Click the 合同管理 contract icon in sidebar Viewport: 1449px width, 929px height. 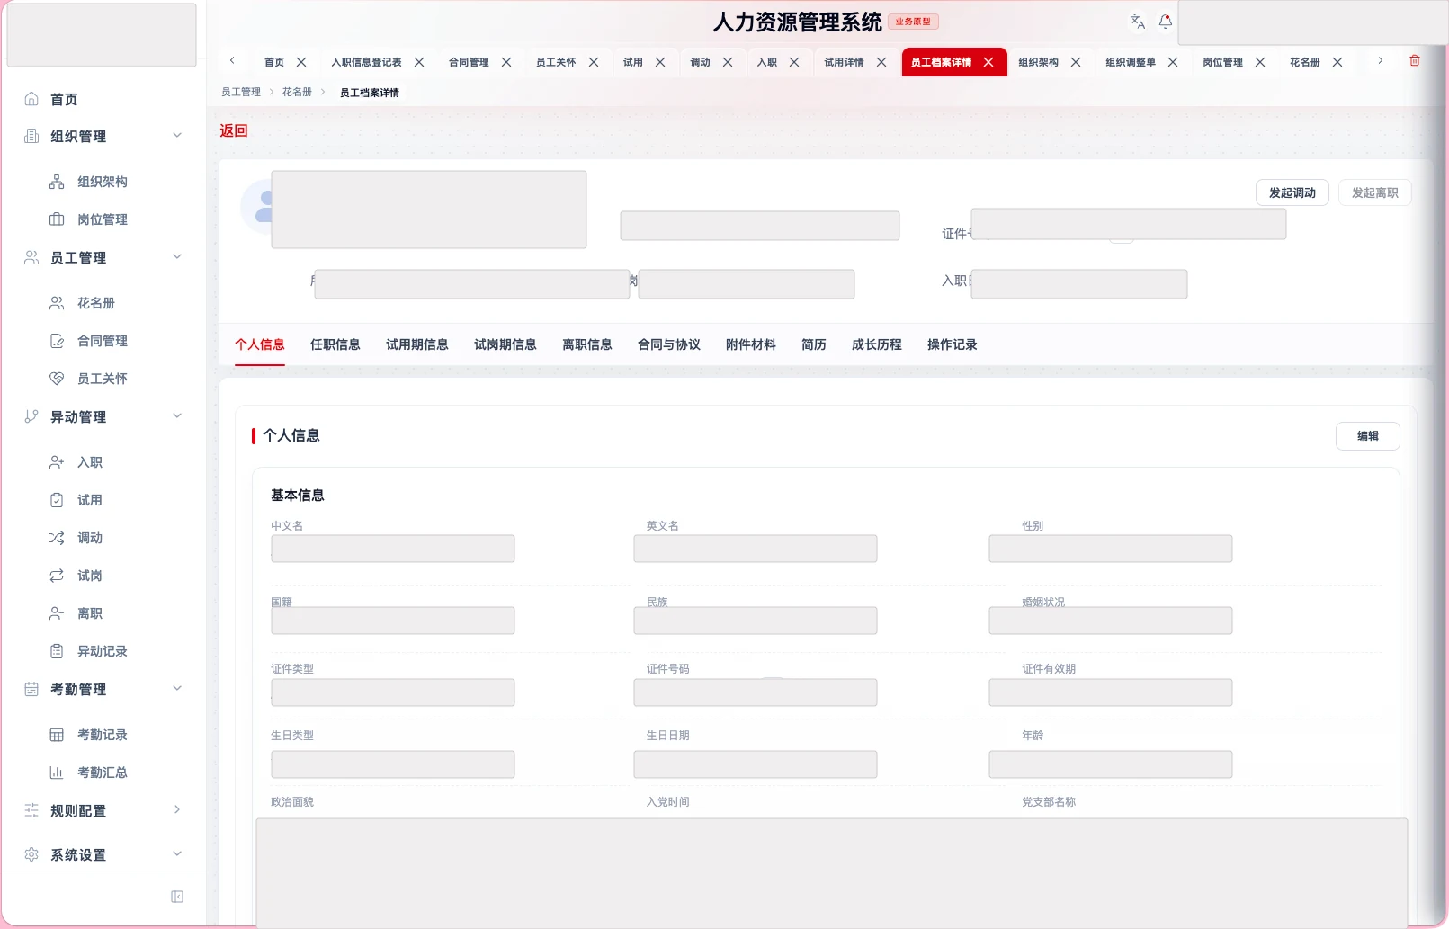[57, 341]
